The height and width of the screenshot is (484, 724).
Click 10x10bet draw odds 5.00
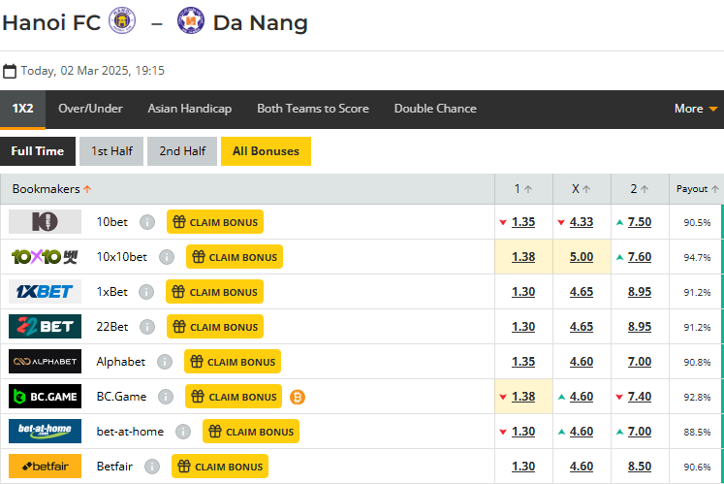point(582,257)
